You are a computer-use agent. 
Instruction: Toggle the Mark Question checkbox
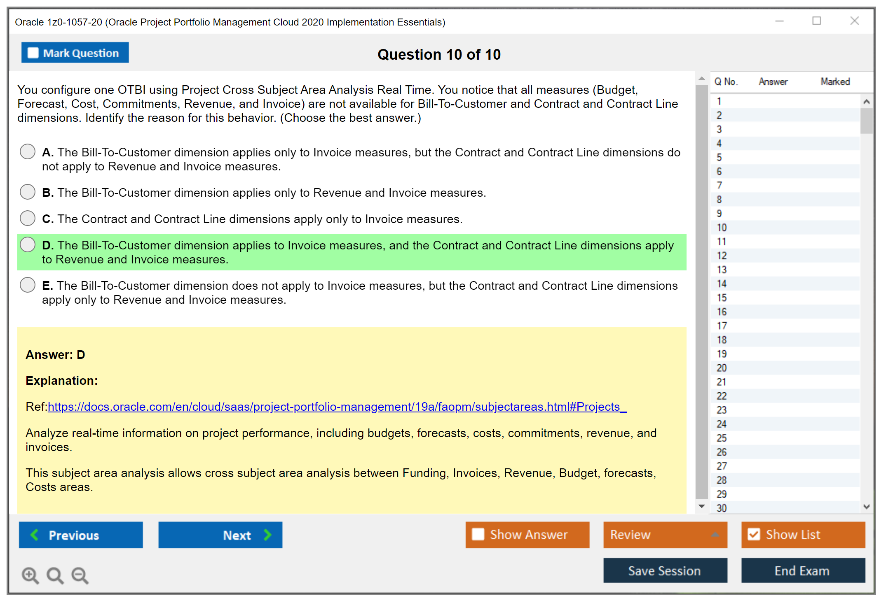pos(33,53)
